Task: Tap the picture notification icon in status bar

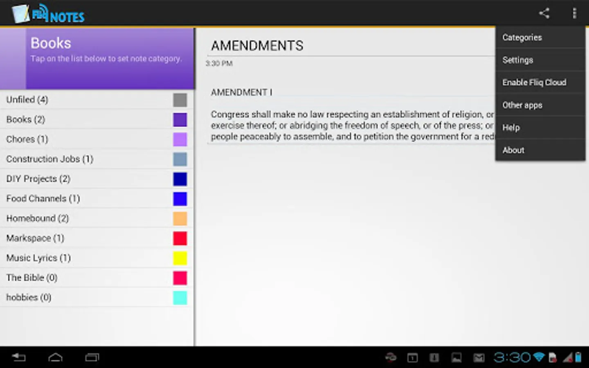Action: pos(456,358)
